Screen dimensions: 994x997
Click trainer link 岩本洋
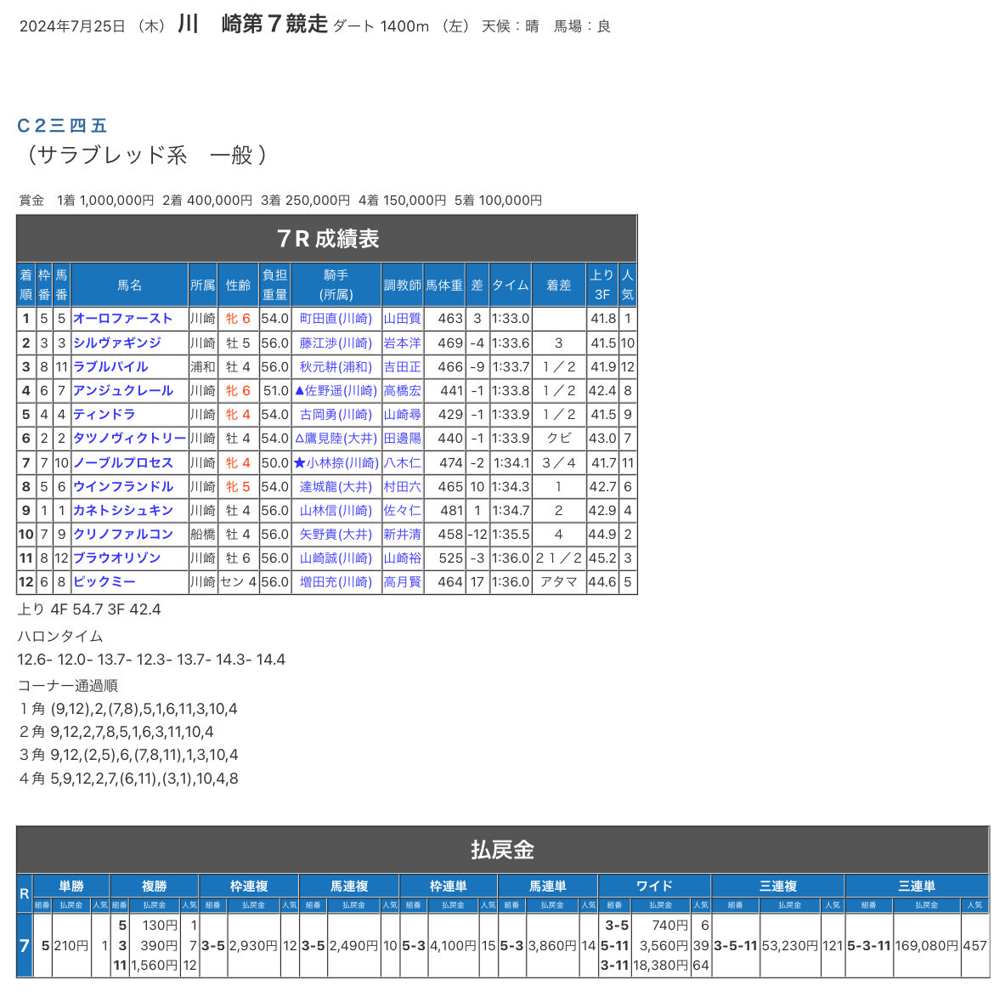point(402,343)
